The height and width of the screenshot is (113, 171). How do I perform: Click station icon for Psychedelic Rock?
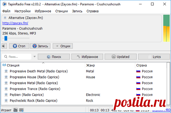6,101
